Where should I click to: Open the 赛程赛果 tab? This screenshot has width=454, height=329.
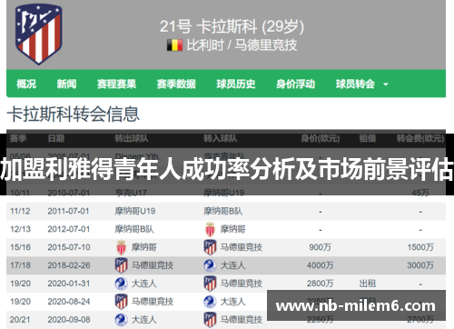pos(116,84)
